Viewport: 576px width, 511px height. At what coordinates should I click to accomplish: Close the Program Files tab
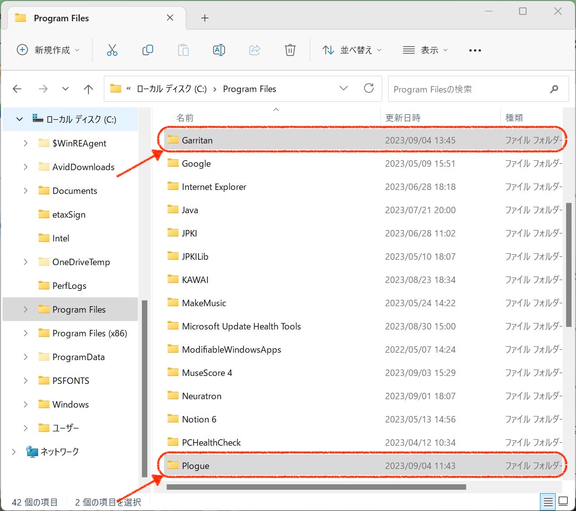coord(170,18)
